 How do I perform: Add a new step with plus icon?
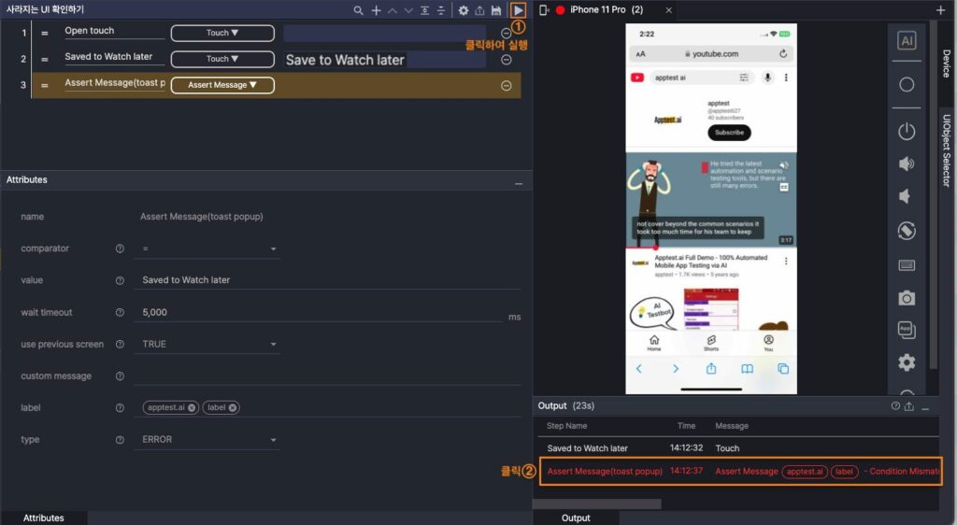pyautogui.click(x=376, y=10)
